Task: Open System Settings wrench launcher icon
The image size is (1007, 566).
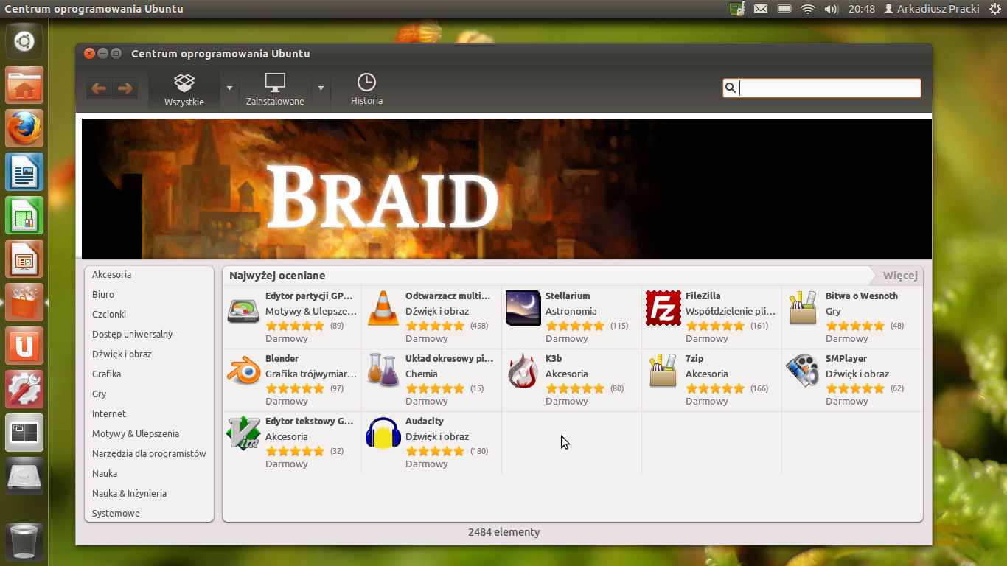Action: point(24,389)
